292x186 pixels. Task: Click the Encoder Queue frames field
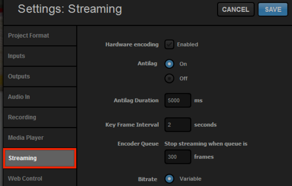178,157
